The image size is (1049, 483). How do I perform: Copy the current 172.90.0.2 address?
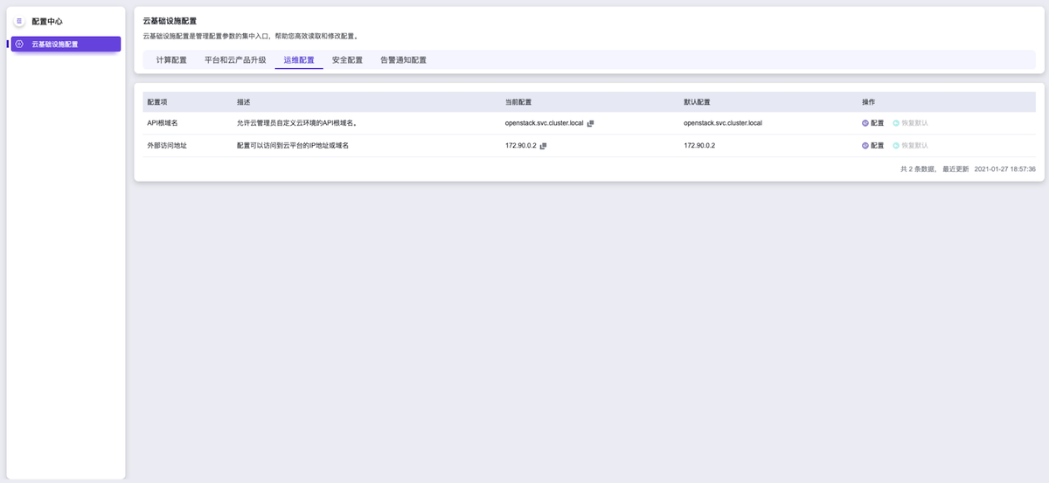pyautogui.click(x=544, y=146)
